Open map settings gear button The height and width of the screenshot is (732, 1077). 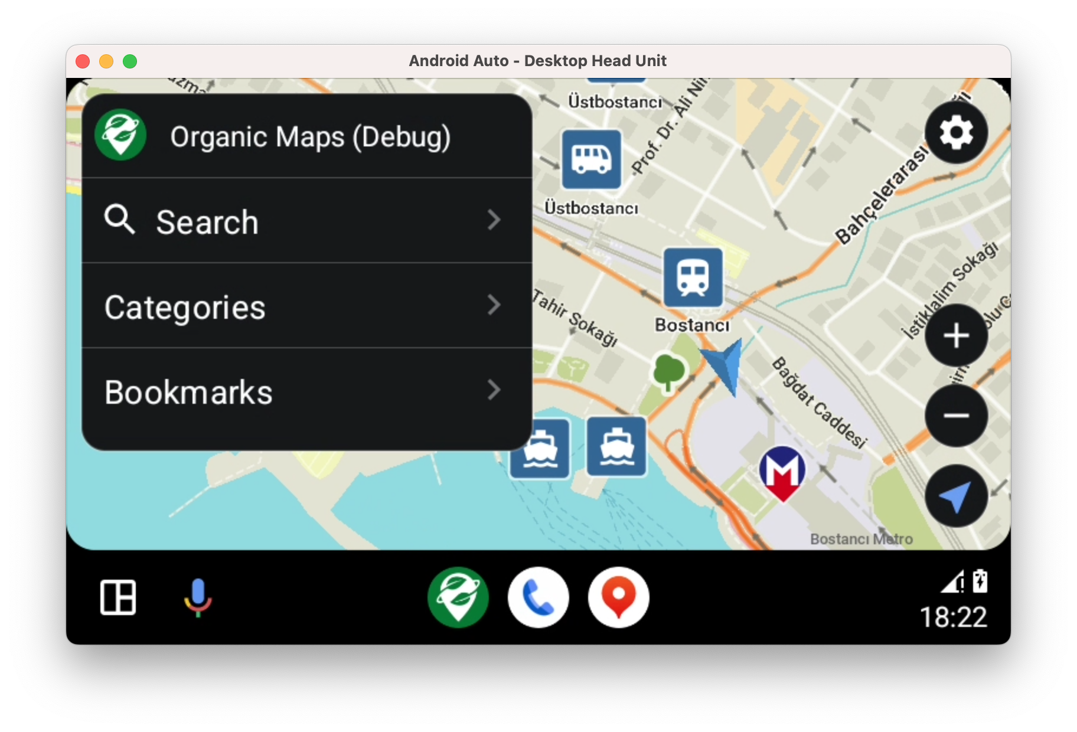[x=956, y=132]
